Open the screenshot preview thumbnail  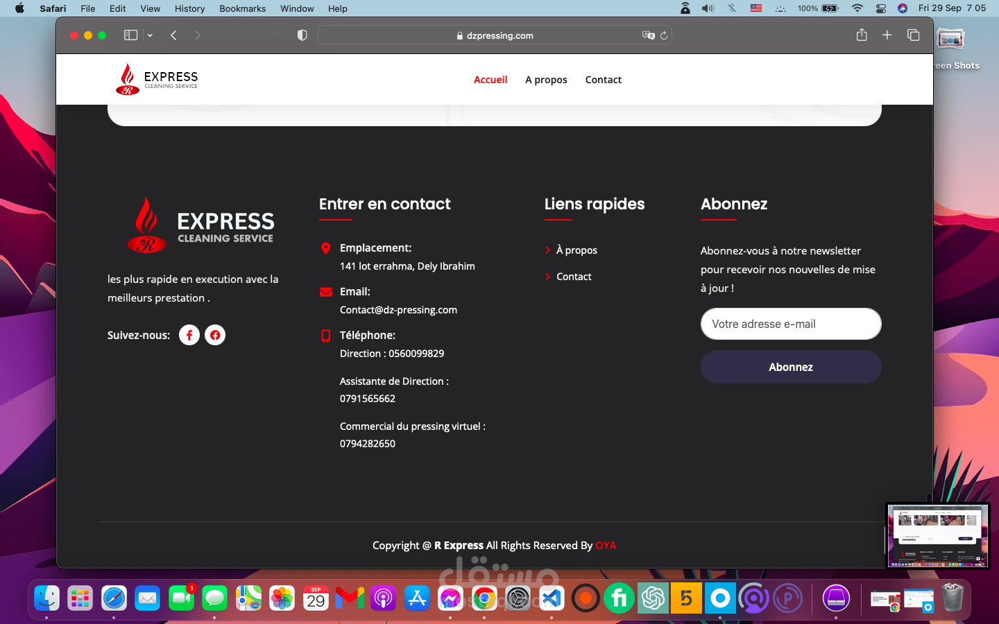(938, 536)
